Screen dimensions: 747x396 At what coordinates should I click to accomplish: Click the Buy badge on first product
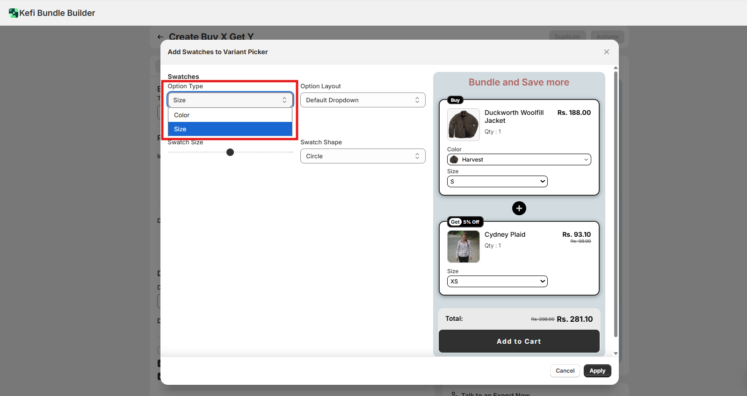click(455, 100)
